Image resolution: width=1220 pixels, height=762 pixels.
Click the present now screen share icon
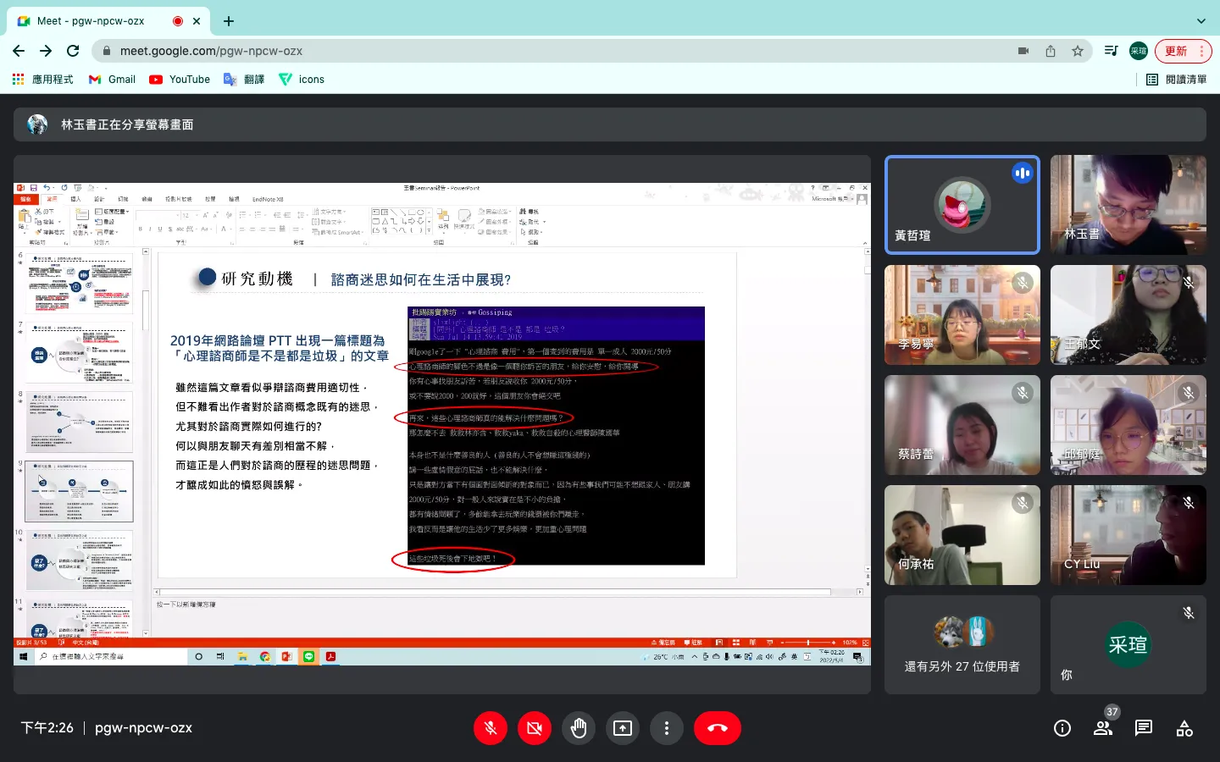pyautogui.click(x=623, y=728)
